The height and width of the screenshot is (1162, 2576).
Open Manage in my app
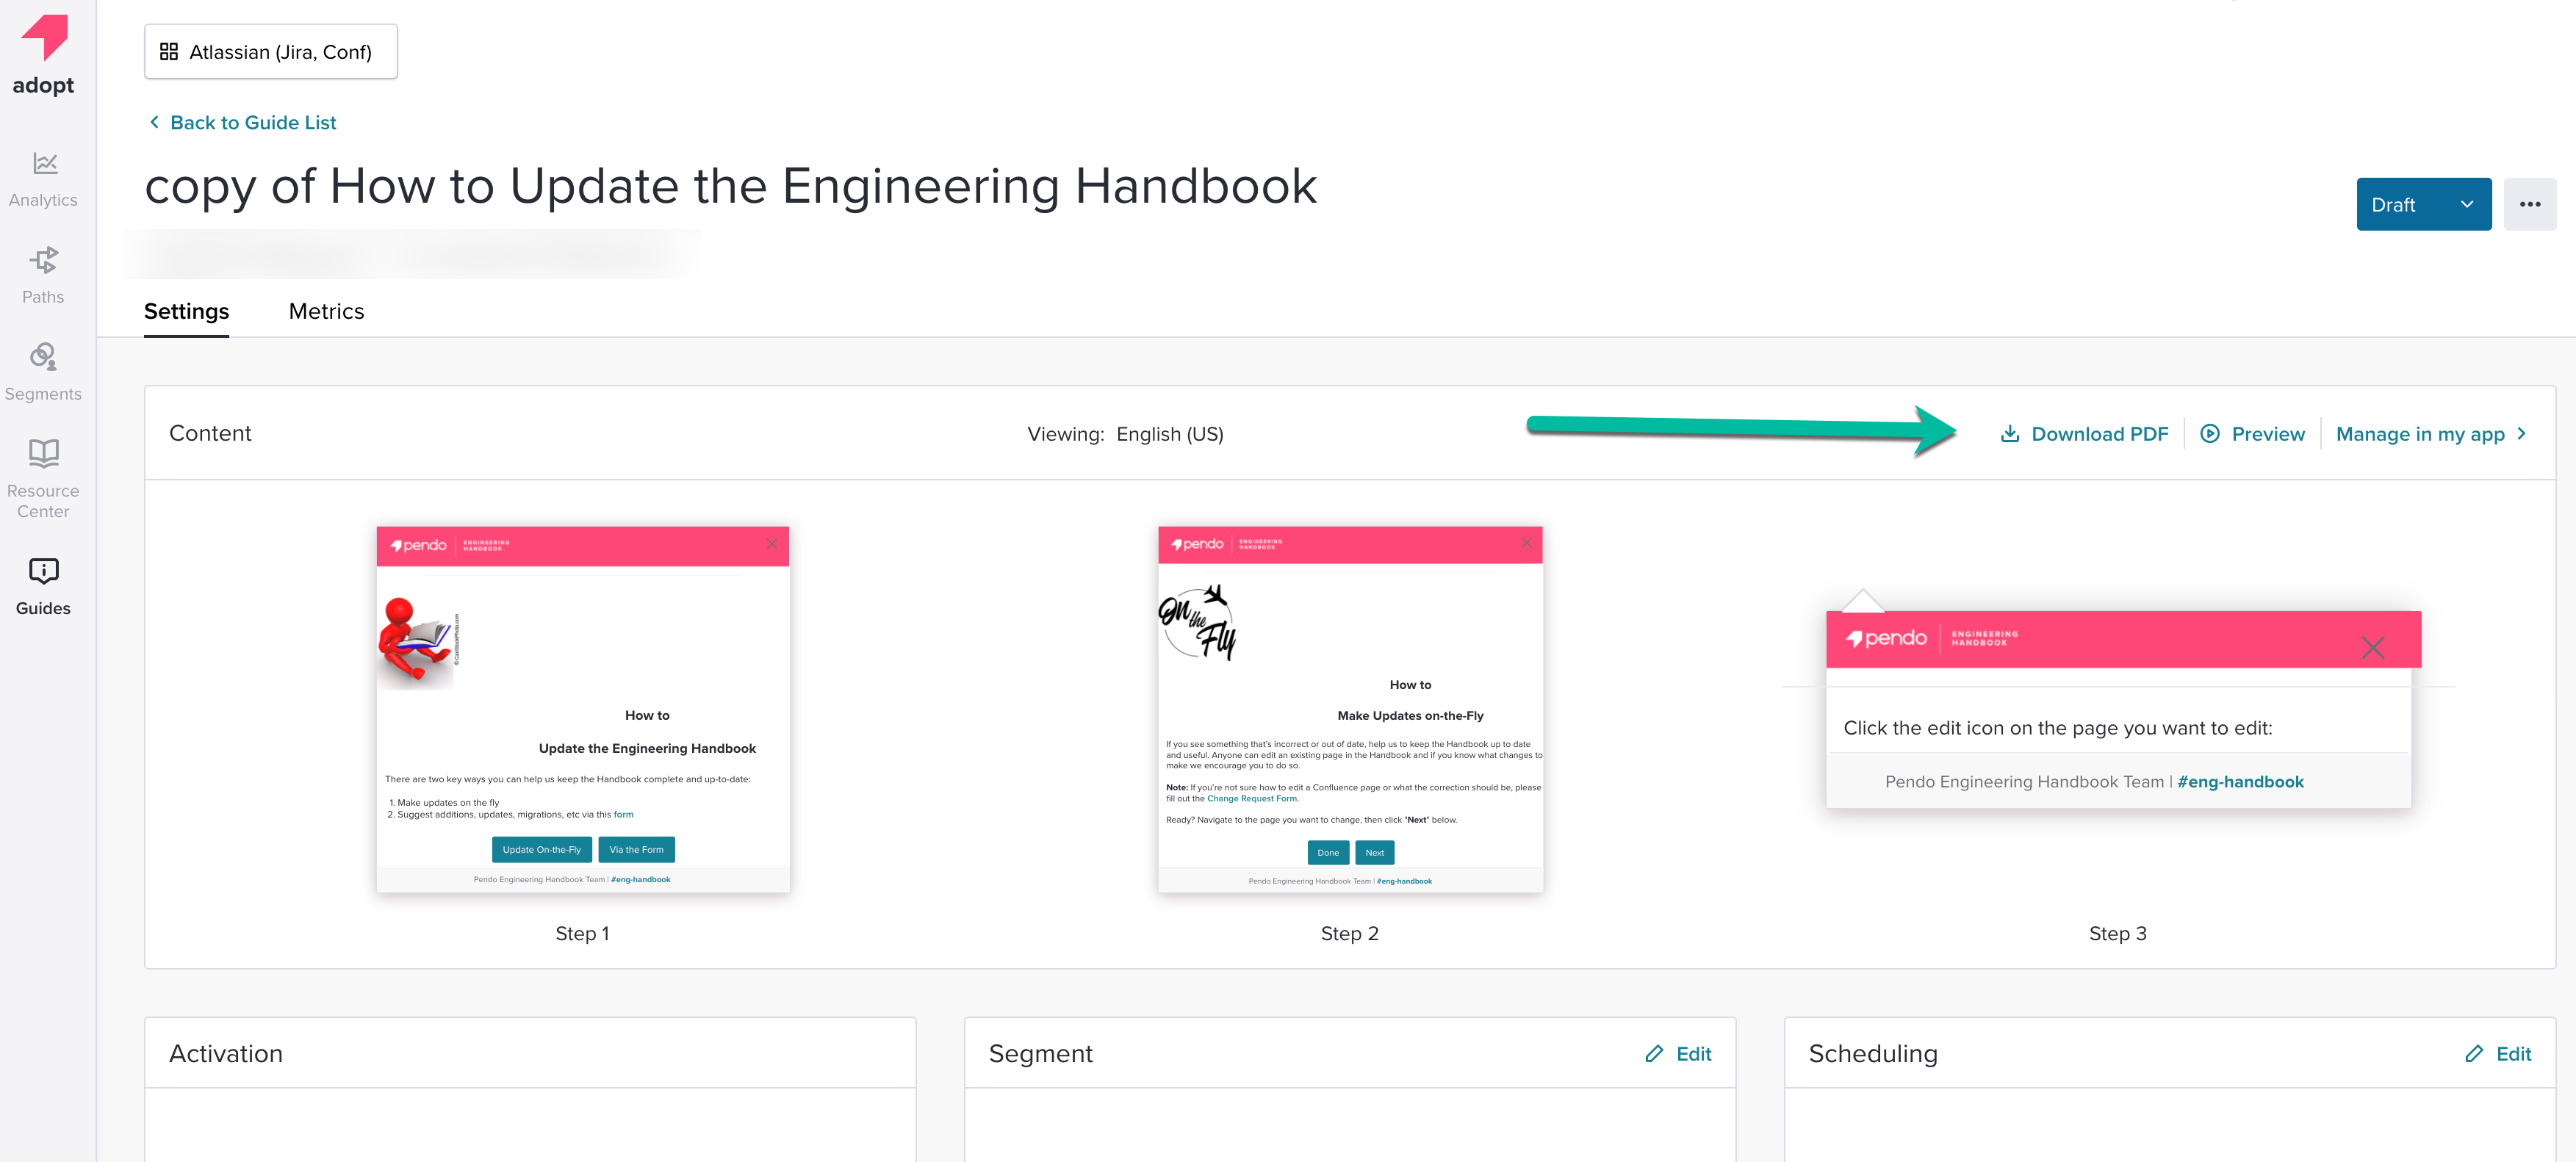coord(2431,434)
